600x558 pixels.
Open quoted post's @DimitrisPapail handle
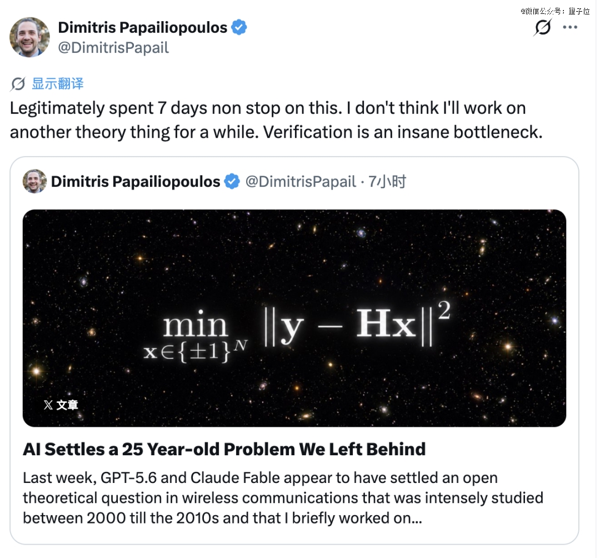pyautogui.click(x=301, y=182)
